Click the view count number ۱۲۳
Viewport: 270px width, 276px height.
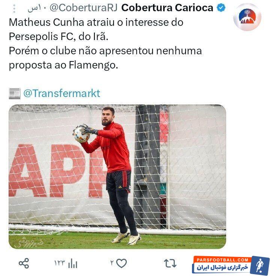[60, 263]
